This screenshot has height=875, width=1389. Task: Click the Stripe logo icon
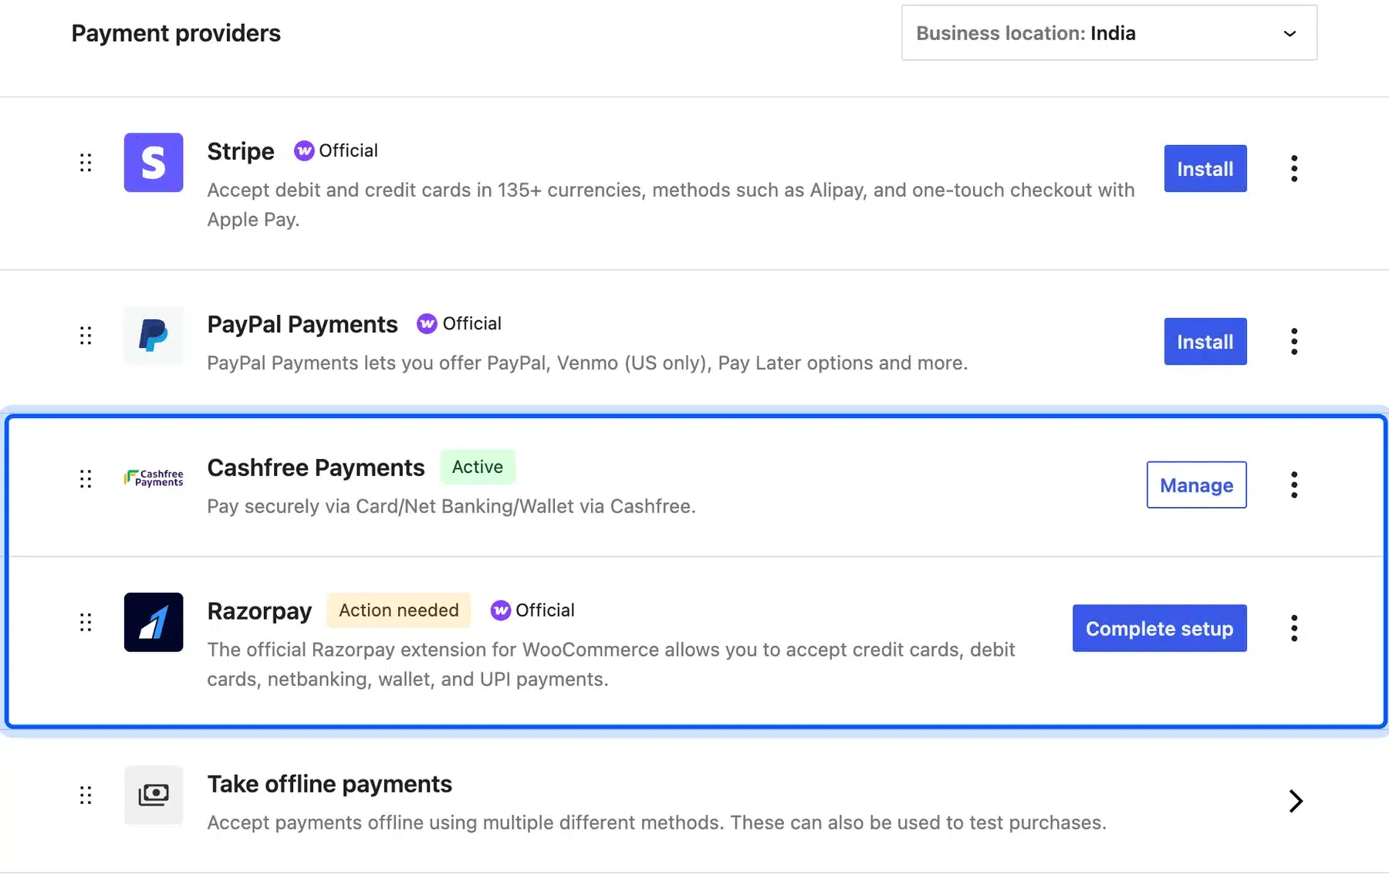click(154, 162)
